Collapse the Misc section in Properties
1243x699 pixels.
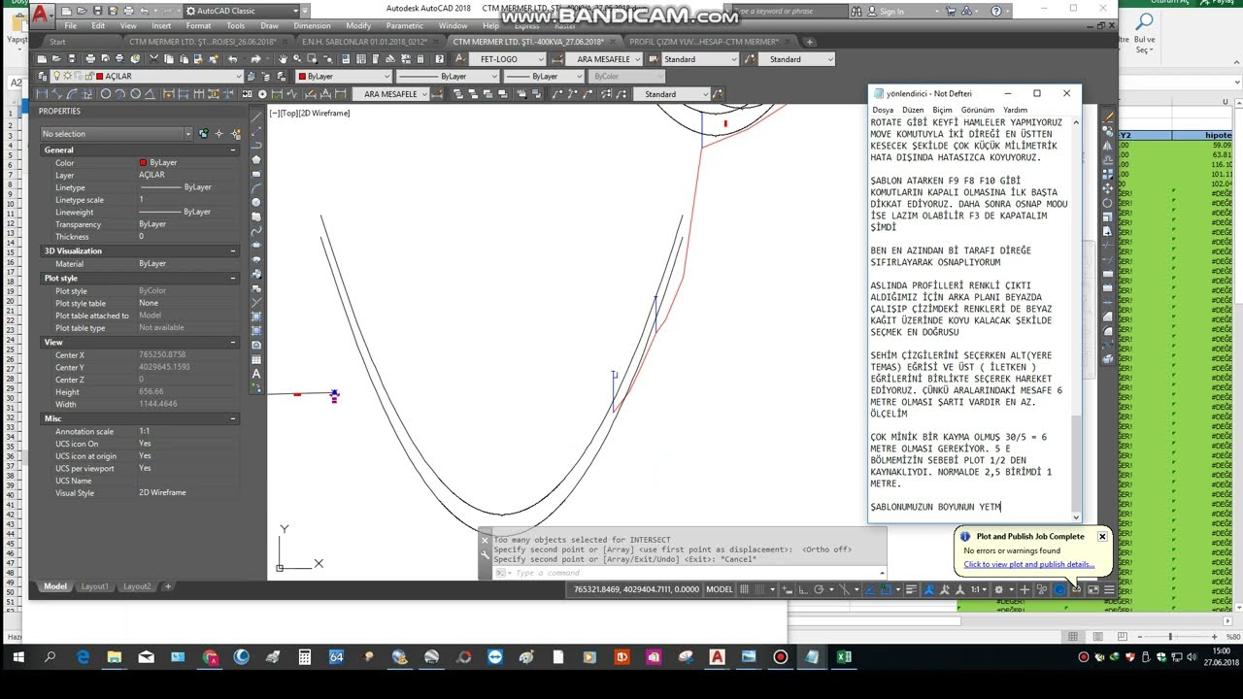(233, 418)
